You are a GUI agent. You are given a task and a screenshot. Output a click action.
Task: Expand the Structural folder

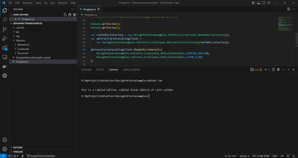[x=16, y=53]
